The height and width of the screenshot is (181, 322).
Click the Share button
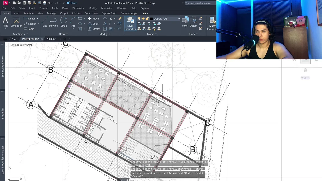72,3
